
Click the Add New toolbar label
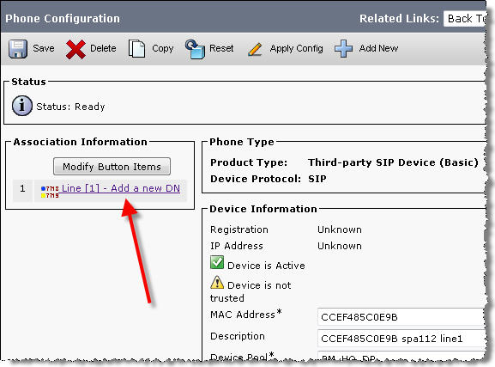pyautogui.click(x=378, y=48)
